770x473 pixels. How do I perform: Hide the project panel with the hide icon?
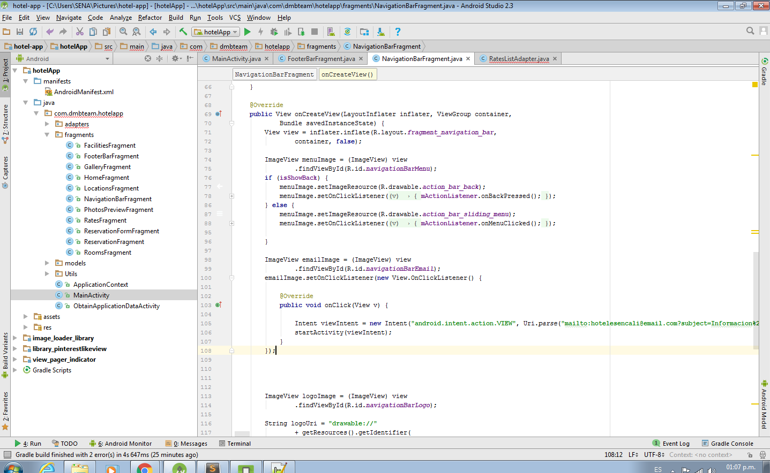(190, 58)
